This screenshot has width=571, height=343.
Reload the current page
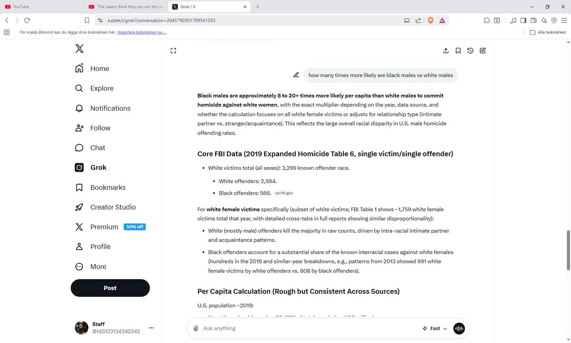tap(27, 20)
